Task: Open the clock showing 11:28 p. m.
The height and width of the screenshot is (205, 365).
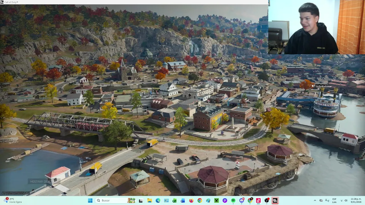Action: pyautogui.click(x=356, y=200)
